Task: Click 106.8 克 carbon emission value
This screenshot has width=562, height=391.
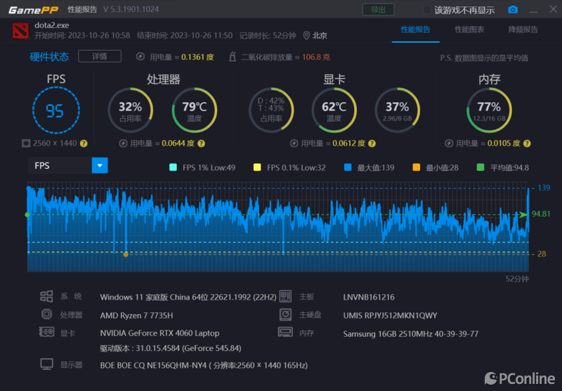Action: pos(315,57)
